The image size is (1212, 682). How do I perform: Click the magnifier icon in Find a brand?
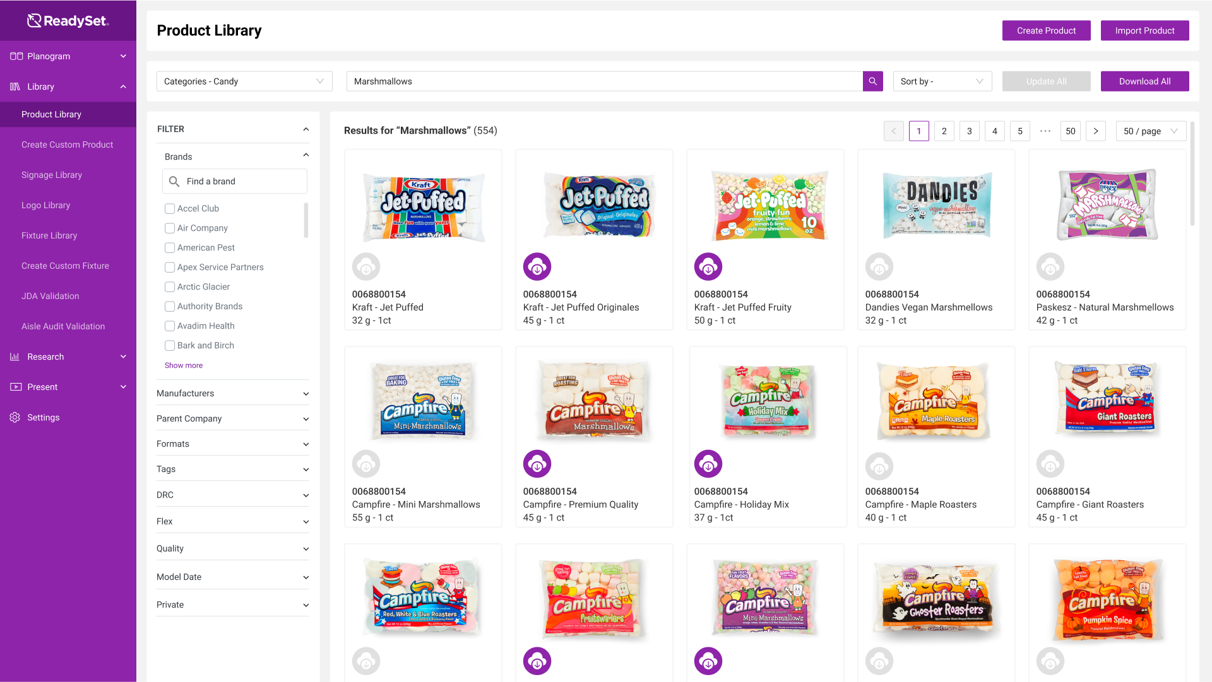point(174,181)
